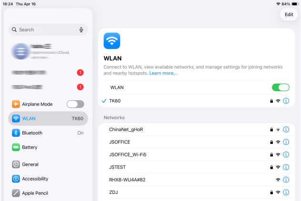This screenshot has width=301, height=201.
Task: Tap inside the Search field
Action: pos(48,29)
